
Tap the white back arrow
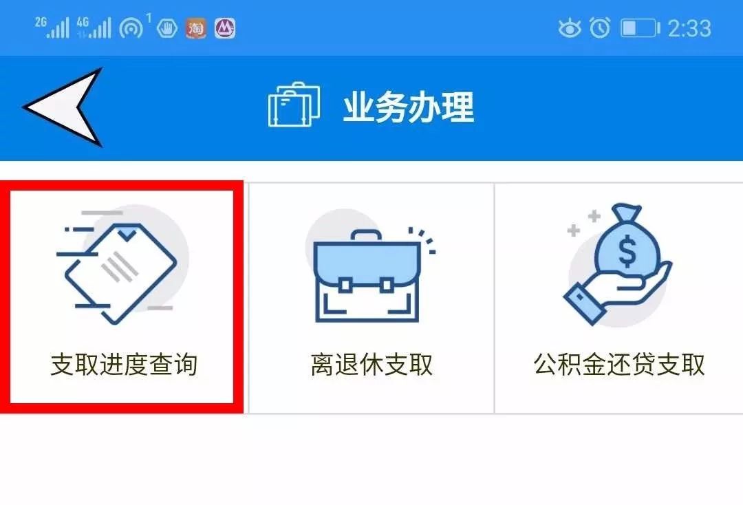click(63, 107)
